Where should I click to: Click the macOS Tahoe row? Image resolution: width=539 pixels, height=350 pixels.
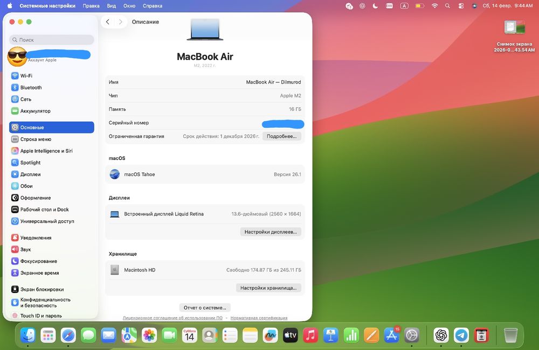pos(205,174)
